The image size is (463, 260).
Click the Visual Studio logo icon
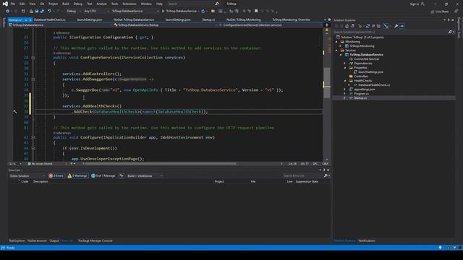5,4
